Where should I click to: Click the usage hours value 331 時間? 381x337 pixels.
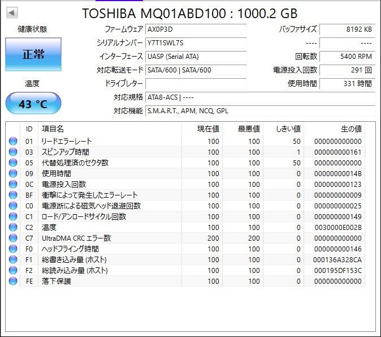(x=348, y=84)
